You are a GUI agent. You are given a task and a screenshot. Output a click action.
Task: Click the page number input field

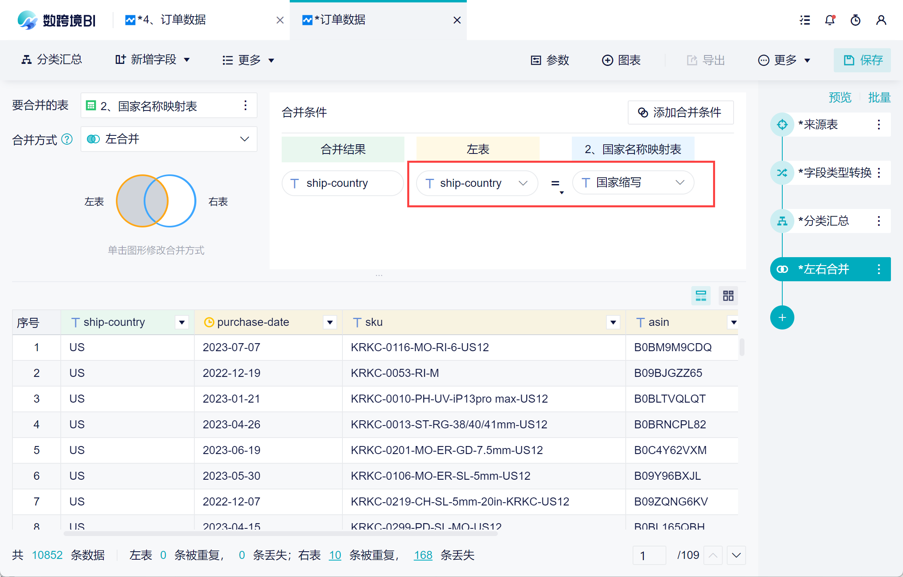pyautogui.click(x=649, y=555)
